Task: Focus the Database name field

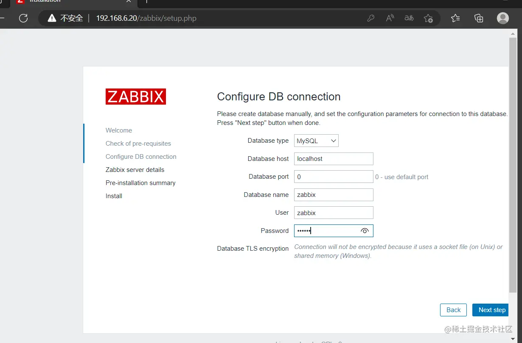Action: (334, 195)
